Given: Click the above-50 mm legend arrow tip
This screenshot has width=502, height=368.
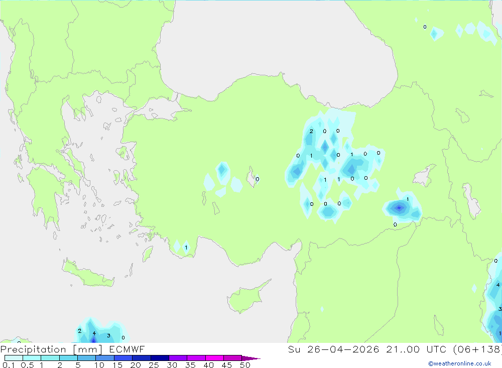Looking at the screenshot, I should coord(252,358).
